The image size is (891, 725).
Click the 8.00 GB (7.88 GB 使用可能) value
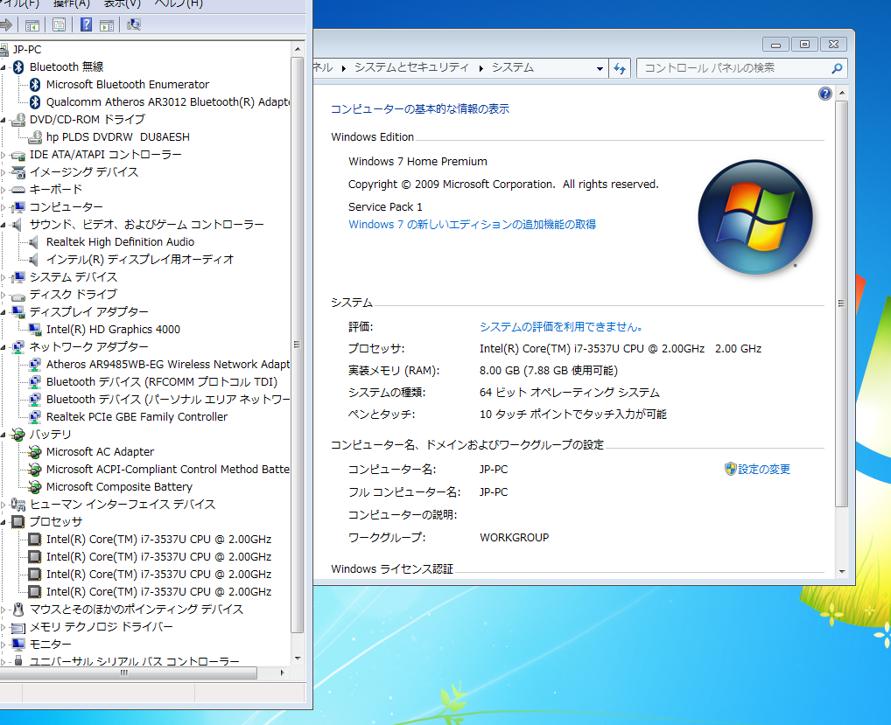click(x=549, y=371)
